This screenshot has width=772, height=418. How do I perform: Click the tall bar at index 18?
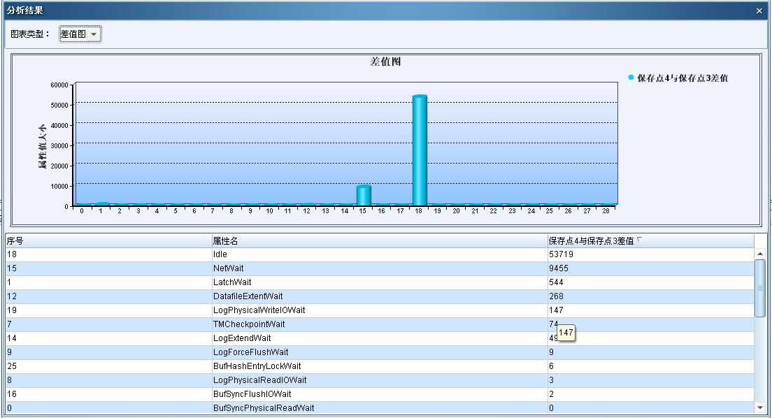point(420,150)
